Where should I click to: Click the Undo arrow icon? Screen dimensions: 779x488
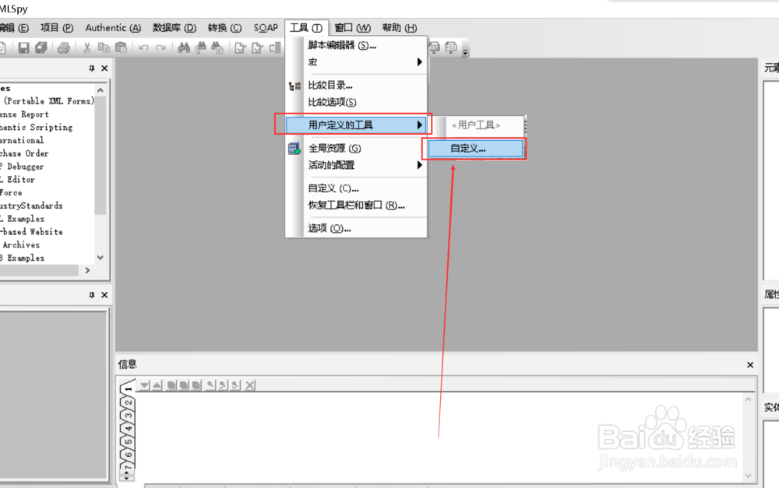144,47
